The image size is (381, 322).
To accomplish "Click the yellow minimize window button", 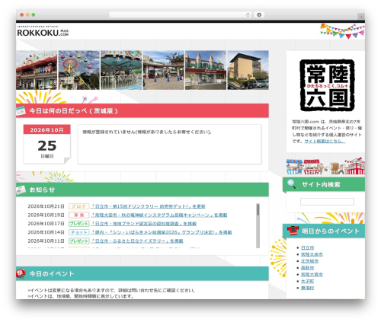I will (27, 15).
